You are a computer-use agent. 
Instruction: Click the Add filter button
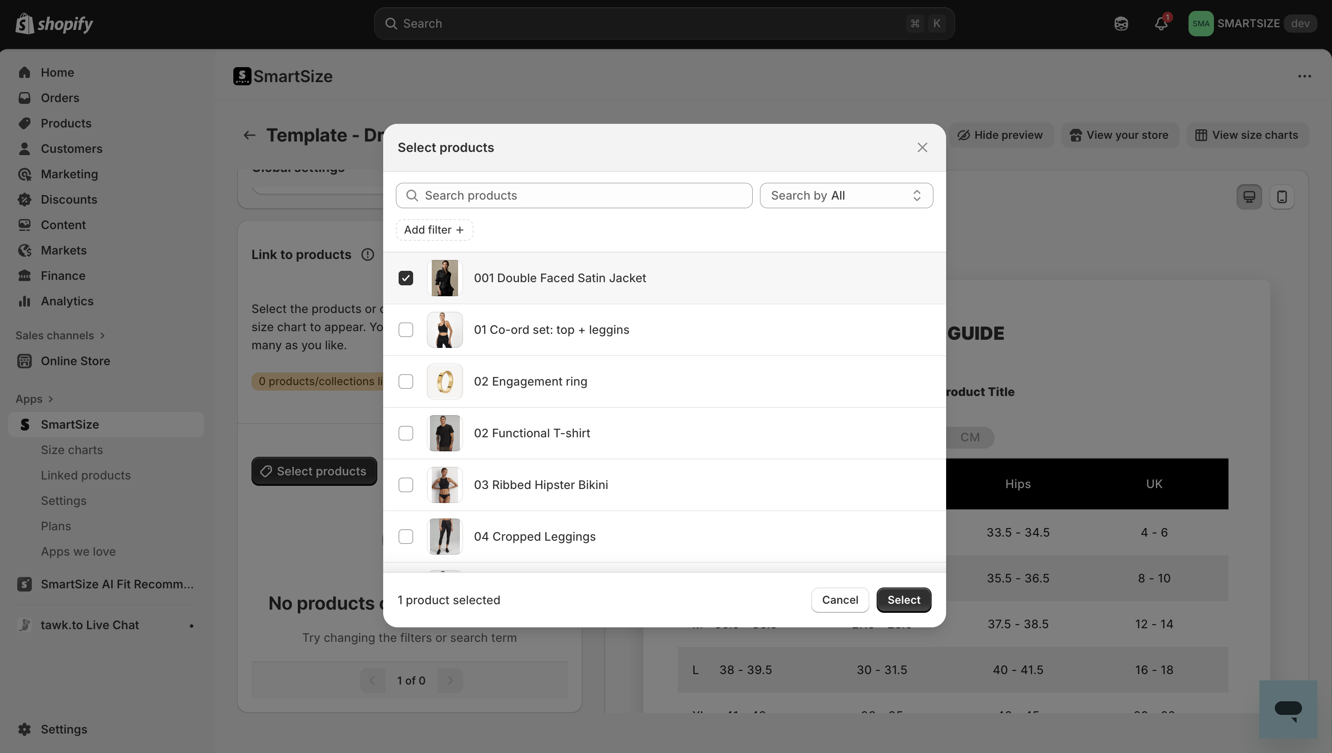tap(434, 230)
